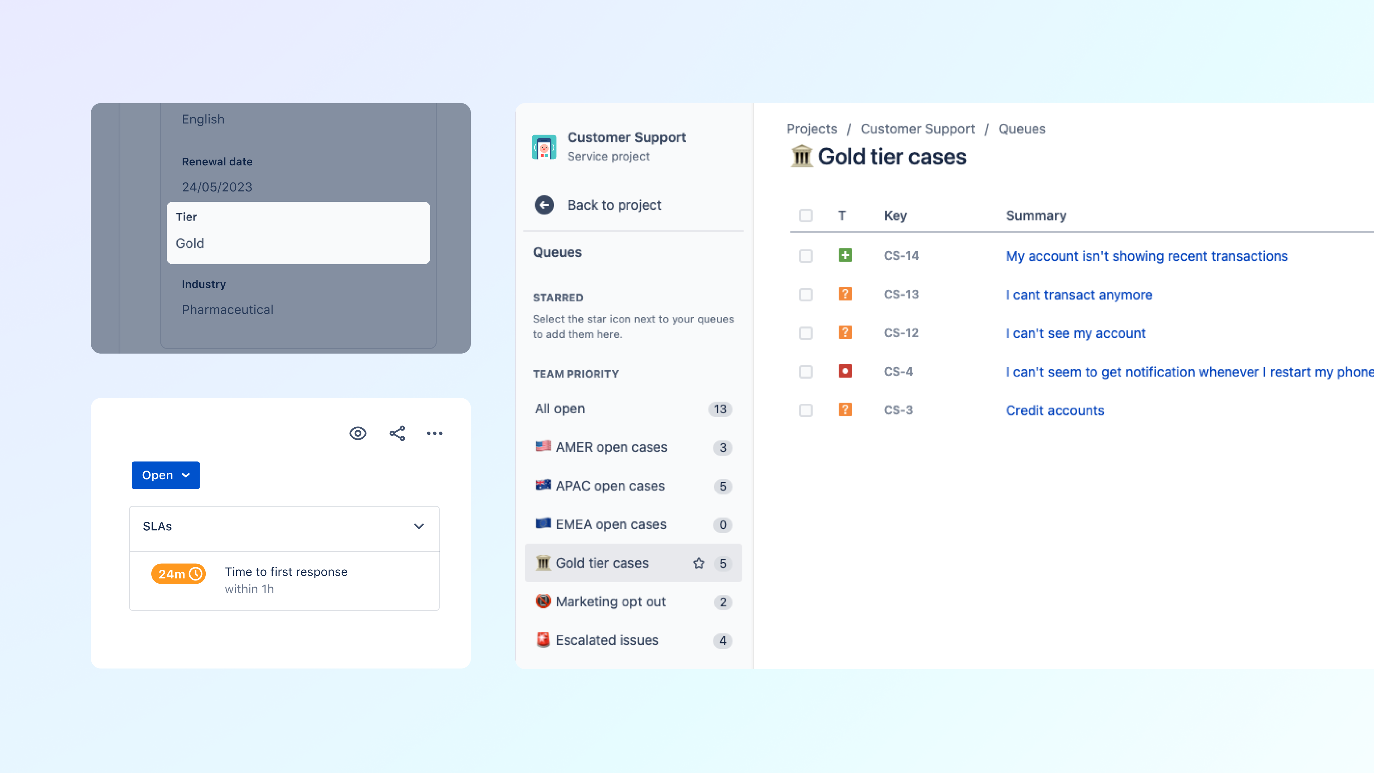Image resolution: width=1374 pixels, height=773 pixels.
Task: Click the red issue type icon on CS-4
Action: 846,371
